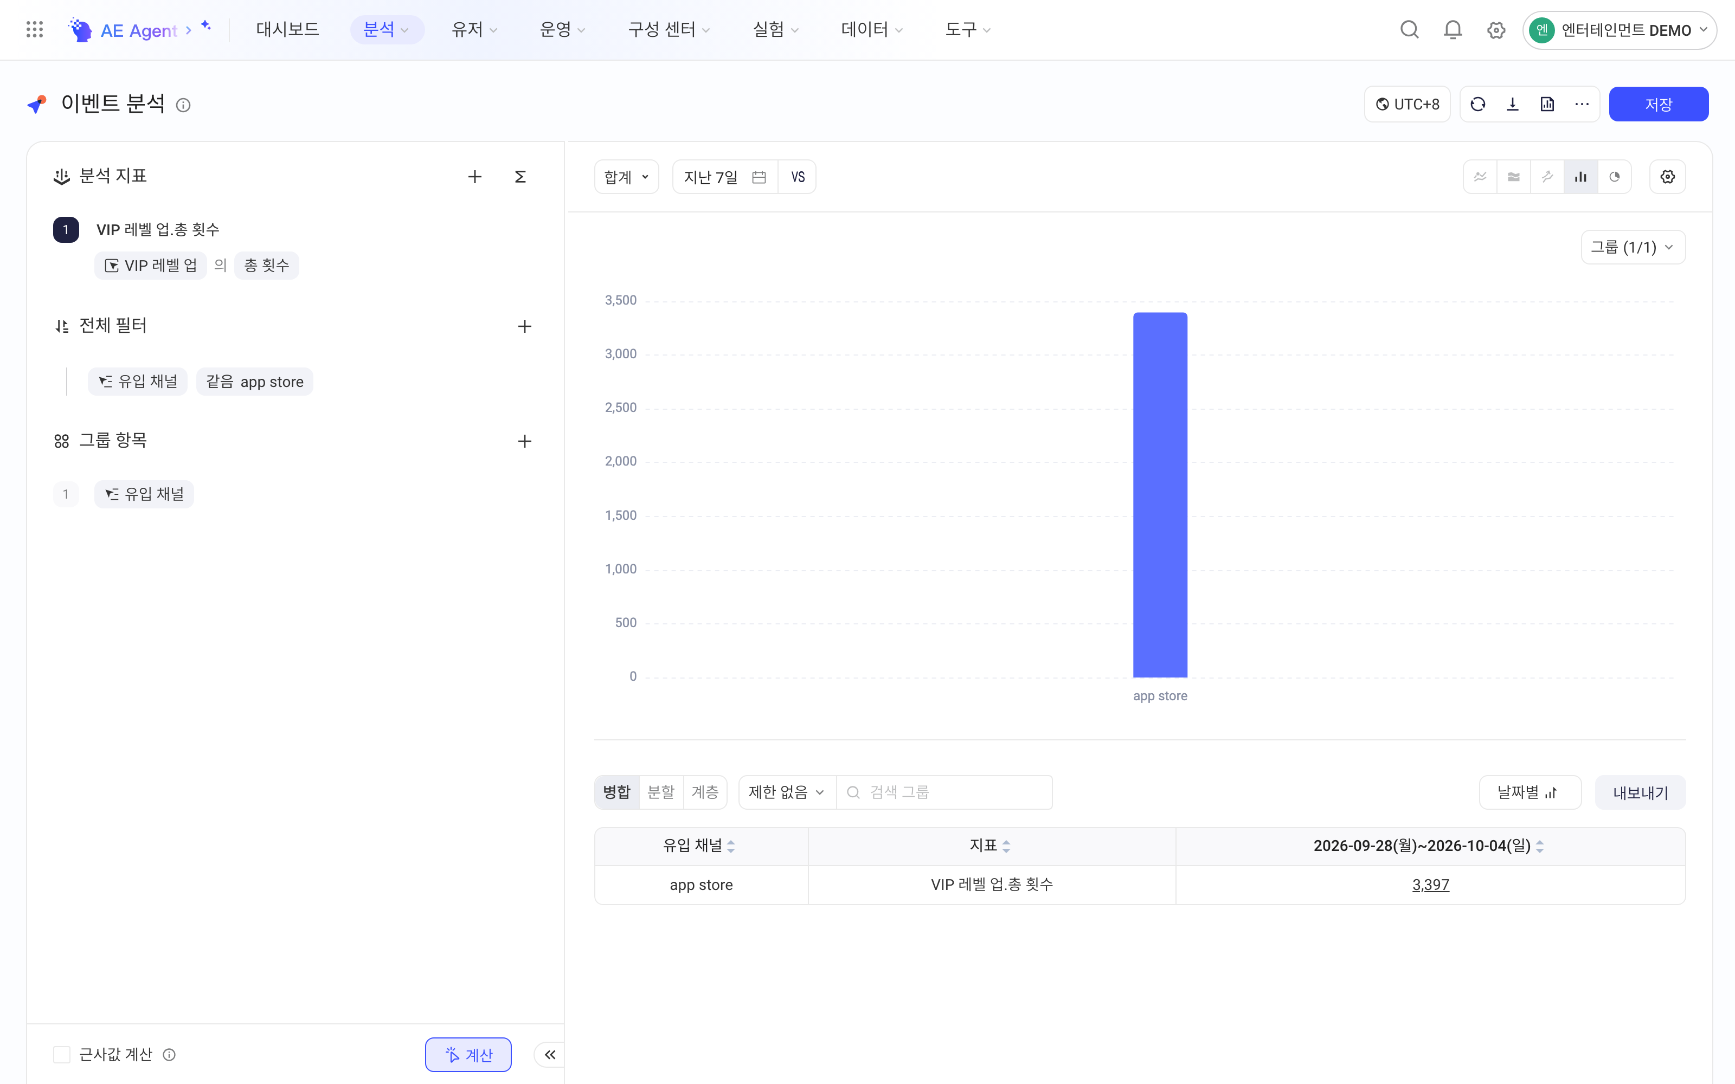Click the search magnifier icon in header
This screenshot has height=1084, width=1735.
[1410, 29]
